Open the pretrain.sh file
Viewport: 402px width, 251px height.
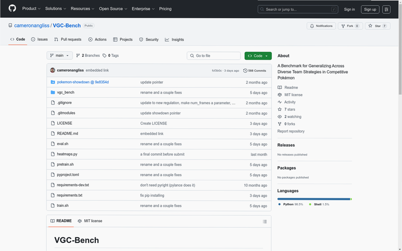pyautogui.click(x=65, y=165)
